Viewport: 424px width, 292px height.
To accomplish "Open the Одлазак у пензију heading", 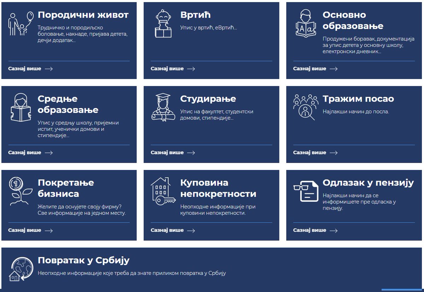I will 368,183.
